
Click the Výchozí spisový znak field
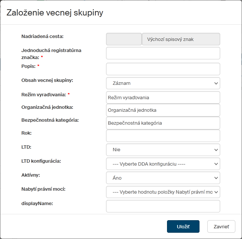point(181,39)
